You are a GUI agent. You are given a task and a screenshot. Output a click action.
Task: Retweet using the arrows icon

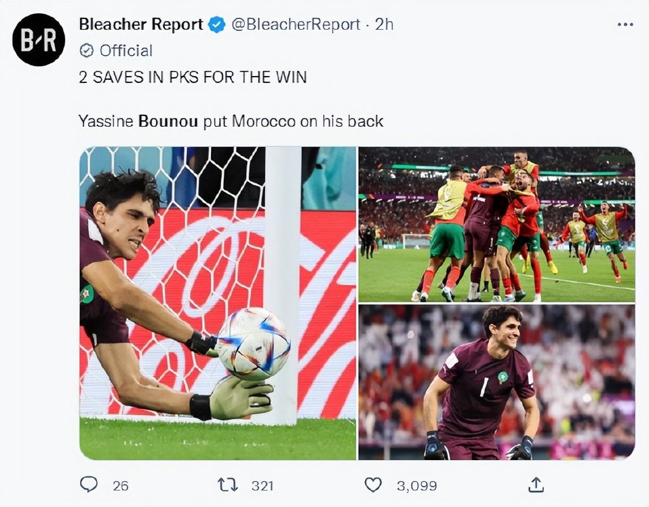tap(228, 485)
